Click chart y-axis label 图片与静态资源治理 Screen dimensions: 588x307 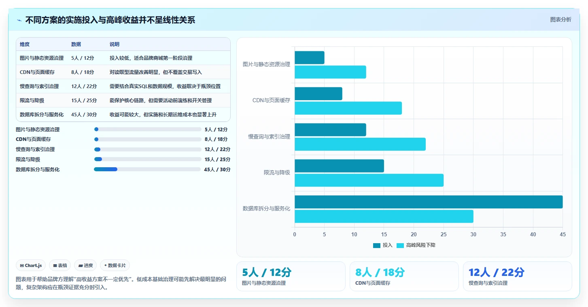click(x=266, y=64)
